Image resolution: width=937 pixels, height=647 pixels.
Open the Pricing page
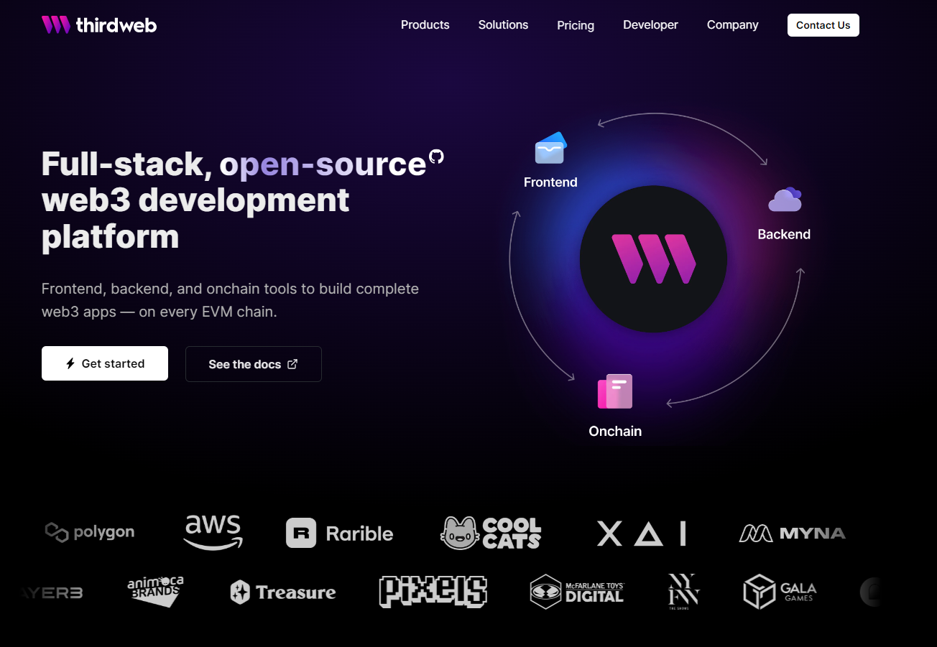pos(576,25)
